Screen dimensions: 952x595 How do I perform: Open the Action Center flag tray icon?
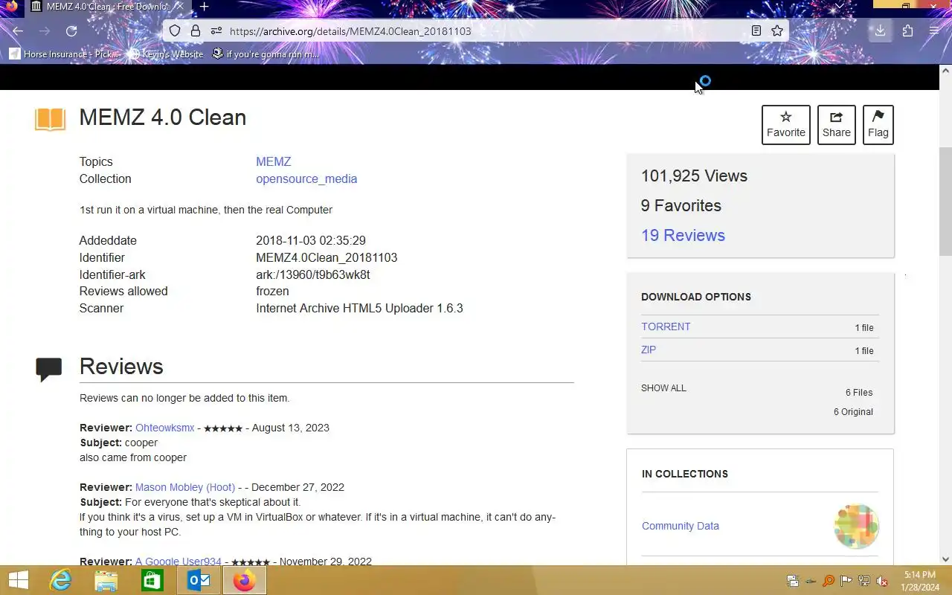tap(846, 581)
